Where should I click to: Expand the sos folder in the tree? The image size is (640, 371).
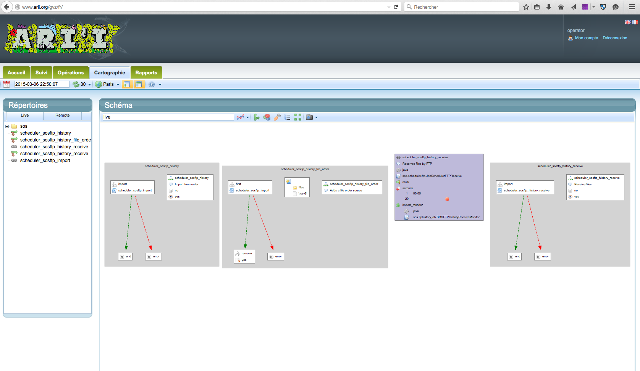pyautogui.click(x=7, y=126)
